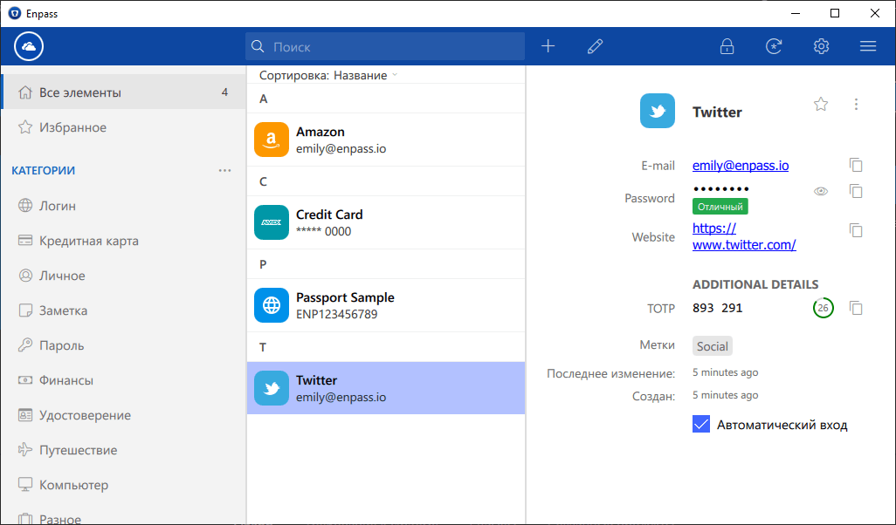Edit the item using pencil icon
The image size is (896, 525).
pyautogui.click(x=595, y=46)
